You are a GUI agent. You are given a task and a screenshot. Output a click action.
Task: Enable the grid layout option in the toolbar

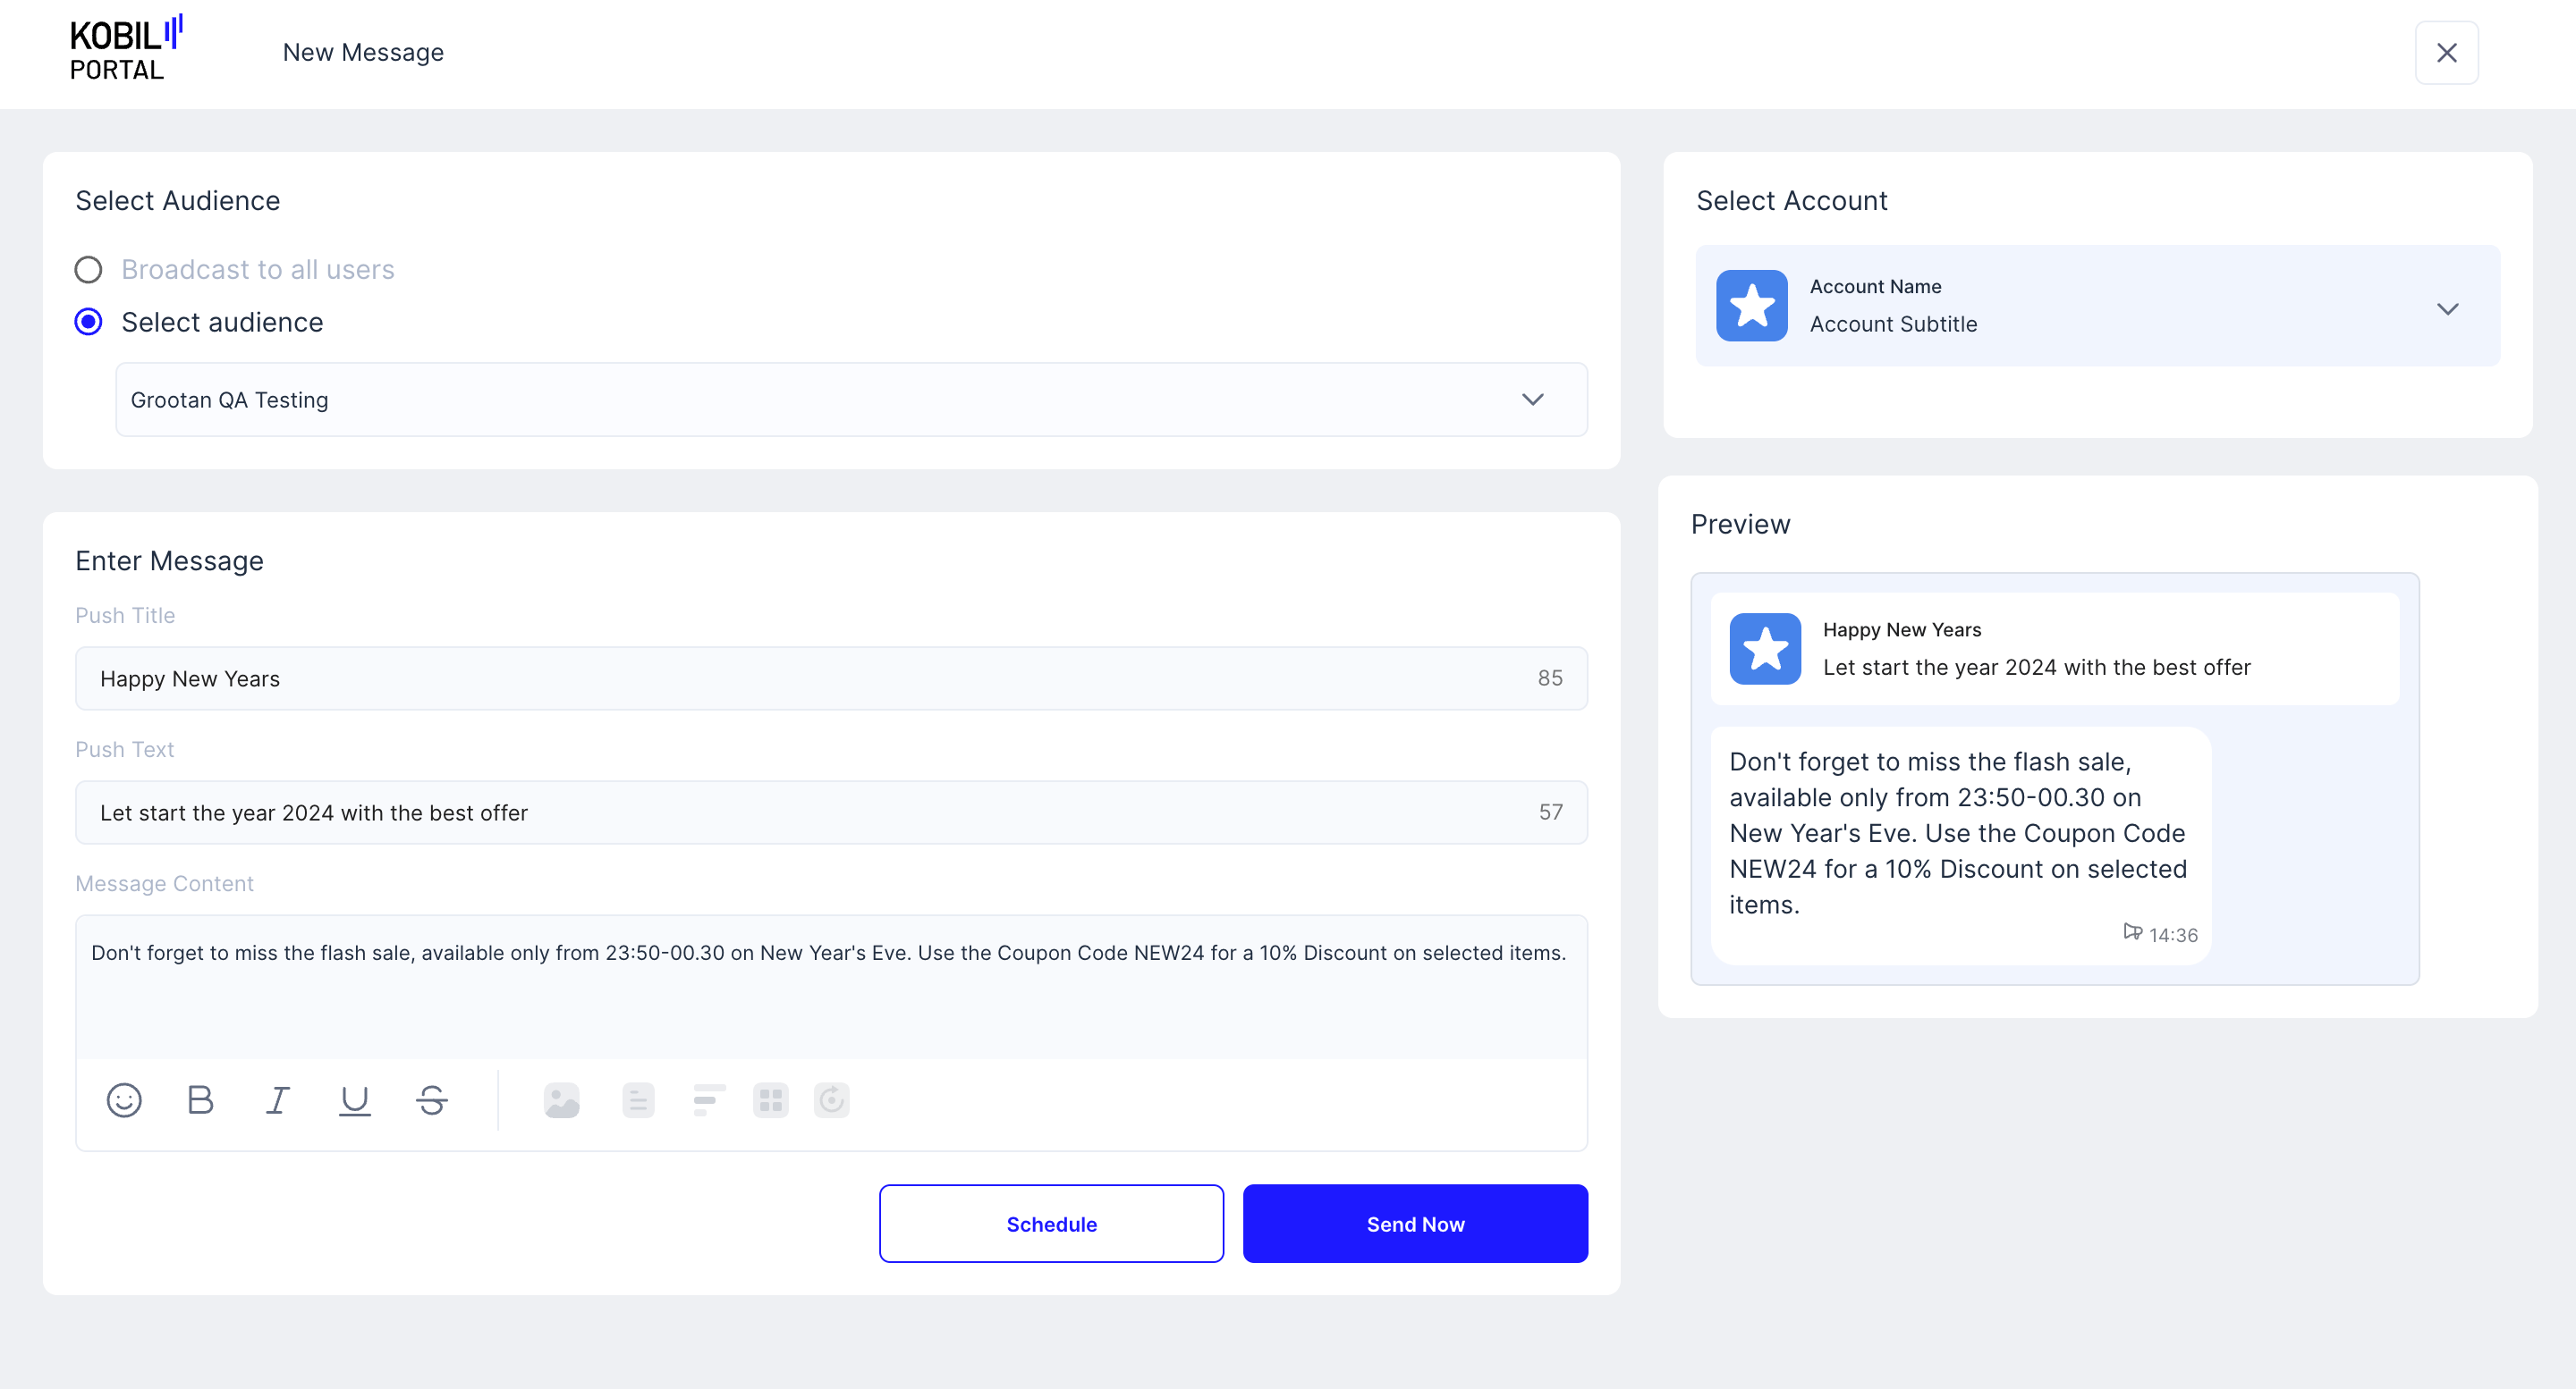771,1100
